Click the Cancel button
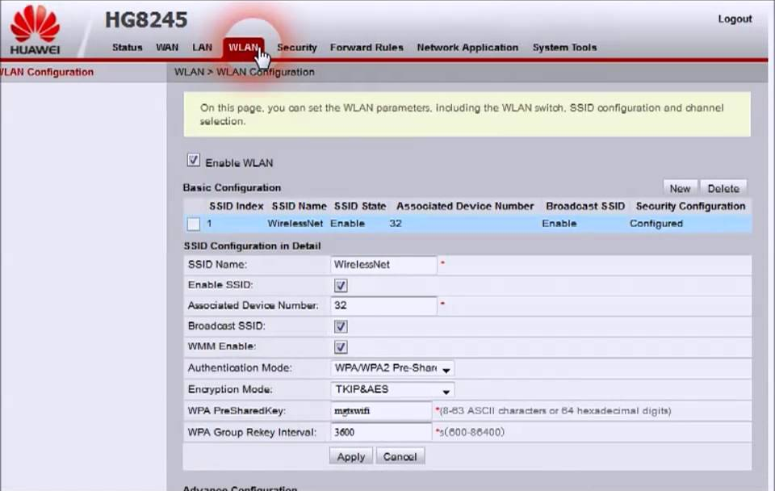The image size is (775, 491). click(400, 456)
